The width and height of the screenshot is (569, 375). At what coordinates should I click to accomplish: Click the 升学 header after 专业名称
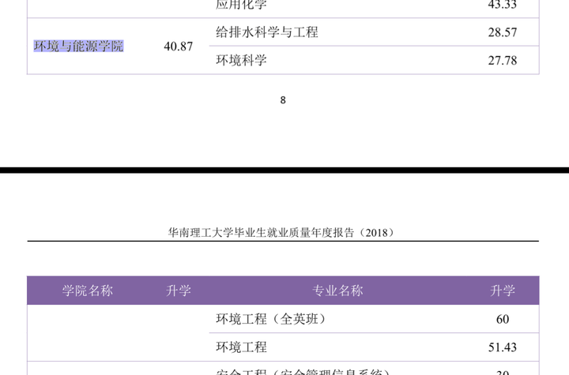[x=503, y=291]
